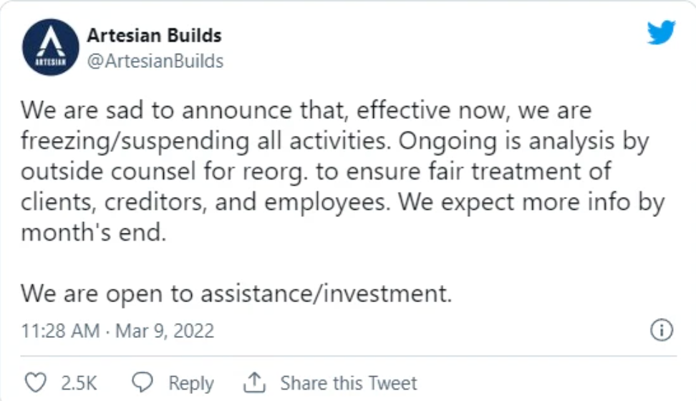Click the @ArtesianBuilds handle
Image resolution: width=696 pixels, height=401 pixels.
(155, 61)
